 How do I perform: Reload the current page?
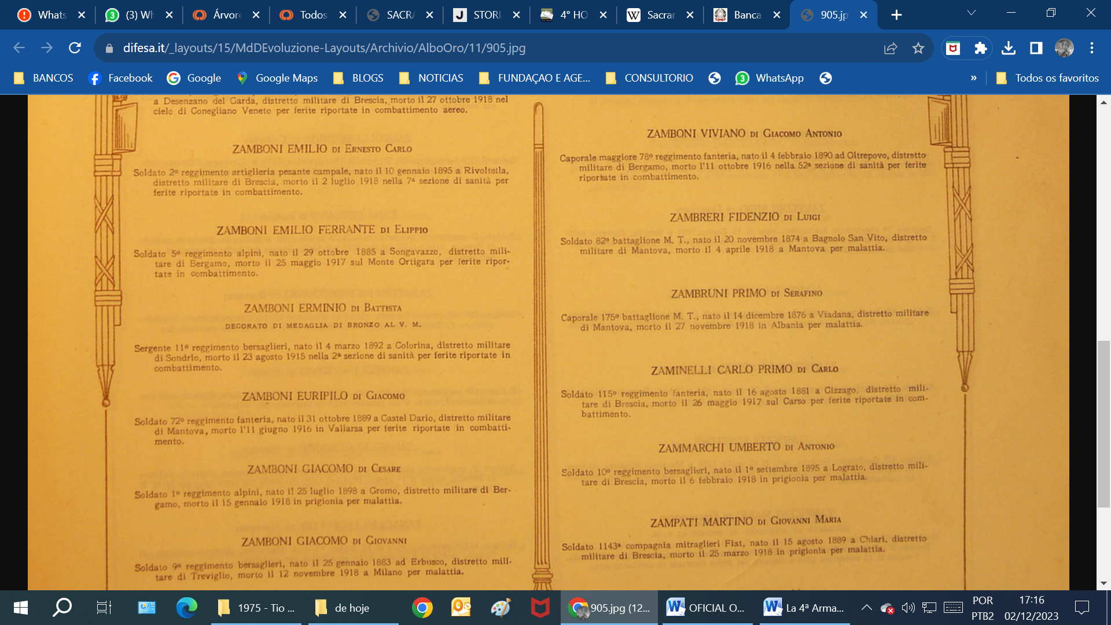(x=75, y=48)
